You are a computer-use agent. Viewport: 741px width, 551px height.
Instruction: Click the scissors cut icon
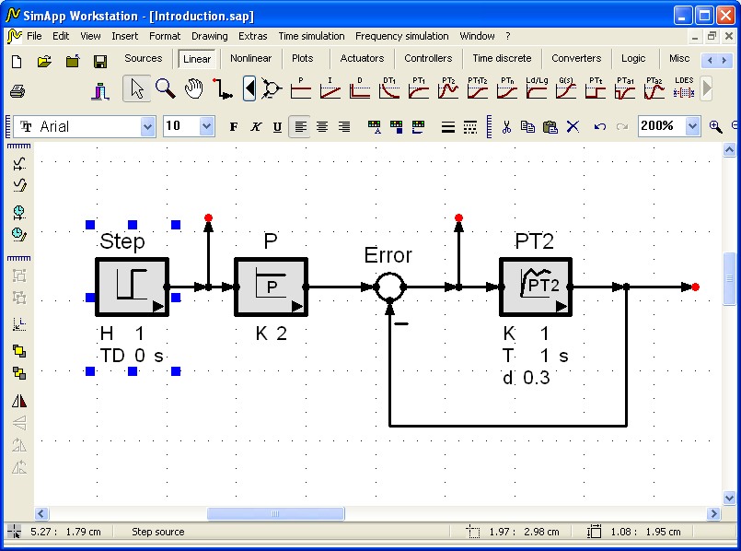[505, 126]
